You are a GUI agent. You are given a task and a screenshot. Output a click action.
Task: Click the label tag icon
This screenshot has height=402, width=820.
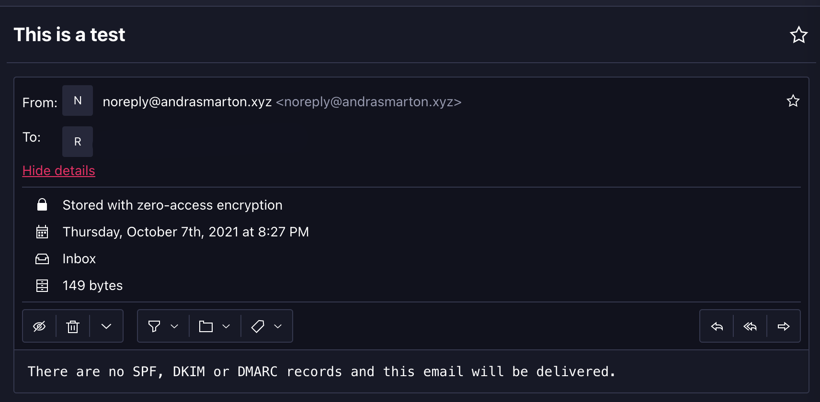tap(258, 326)
